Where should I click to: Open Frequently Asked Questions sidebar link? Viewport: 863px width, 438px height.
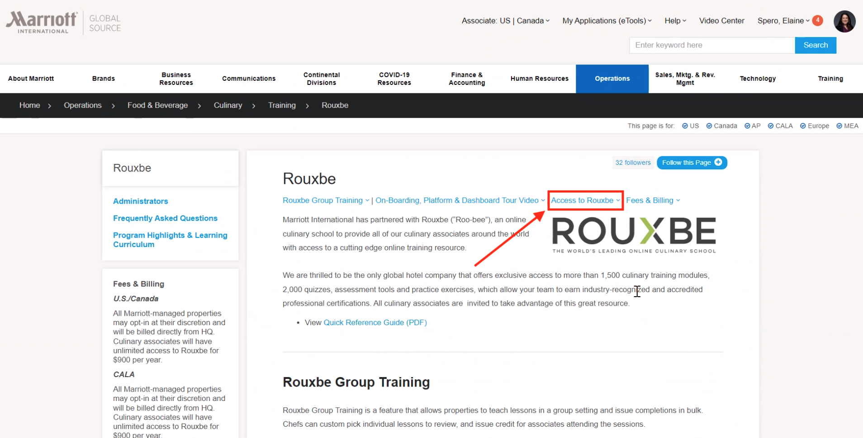pyautogui.click(x=165, y=218)
